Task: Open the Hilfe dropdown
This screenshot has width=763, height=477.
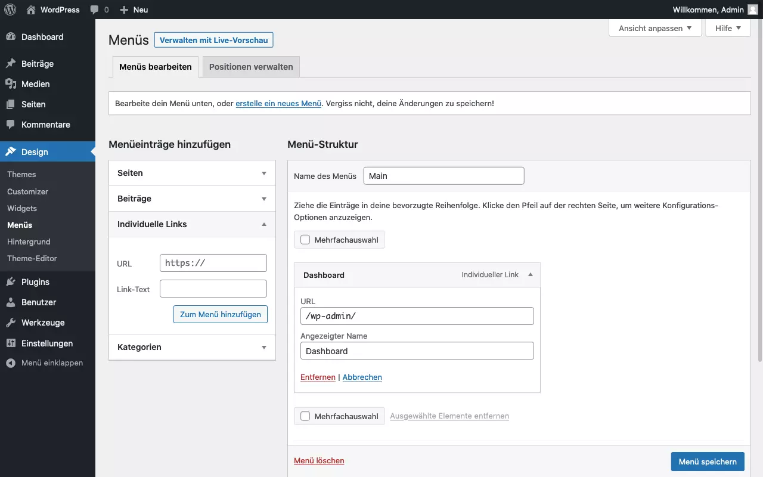Action: [728, 28]
